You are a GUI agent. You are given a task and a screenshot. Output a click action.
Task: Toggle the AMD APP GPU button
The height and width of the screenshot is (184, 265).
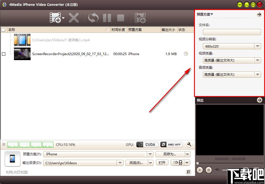click(x=171, y=144)
